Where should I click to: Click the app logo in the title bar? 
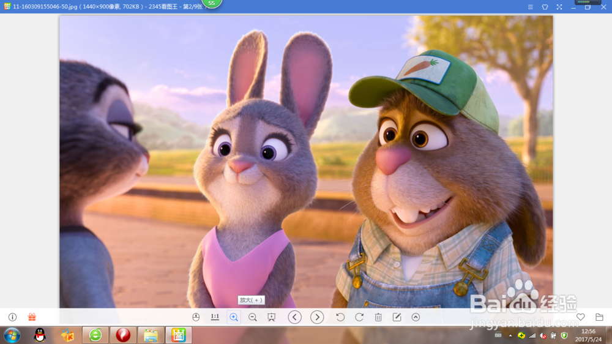(7, 7)
